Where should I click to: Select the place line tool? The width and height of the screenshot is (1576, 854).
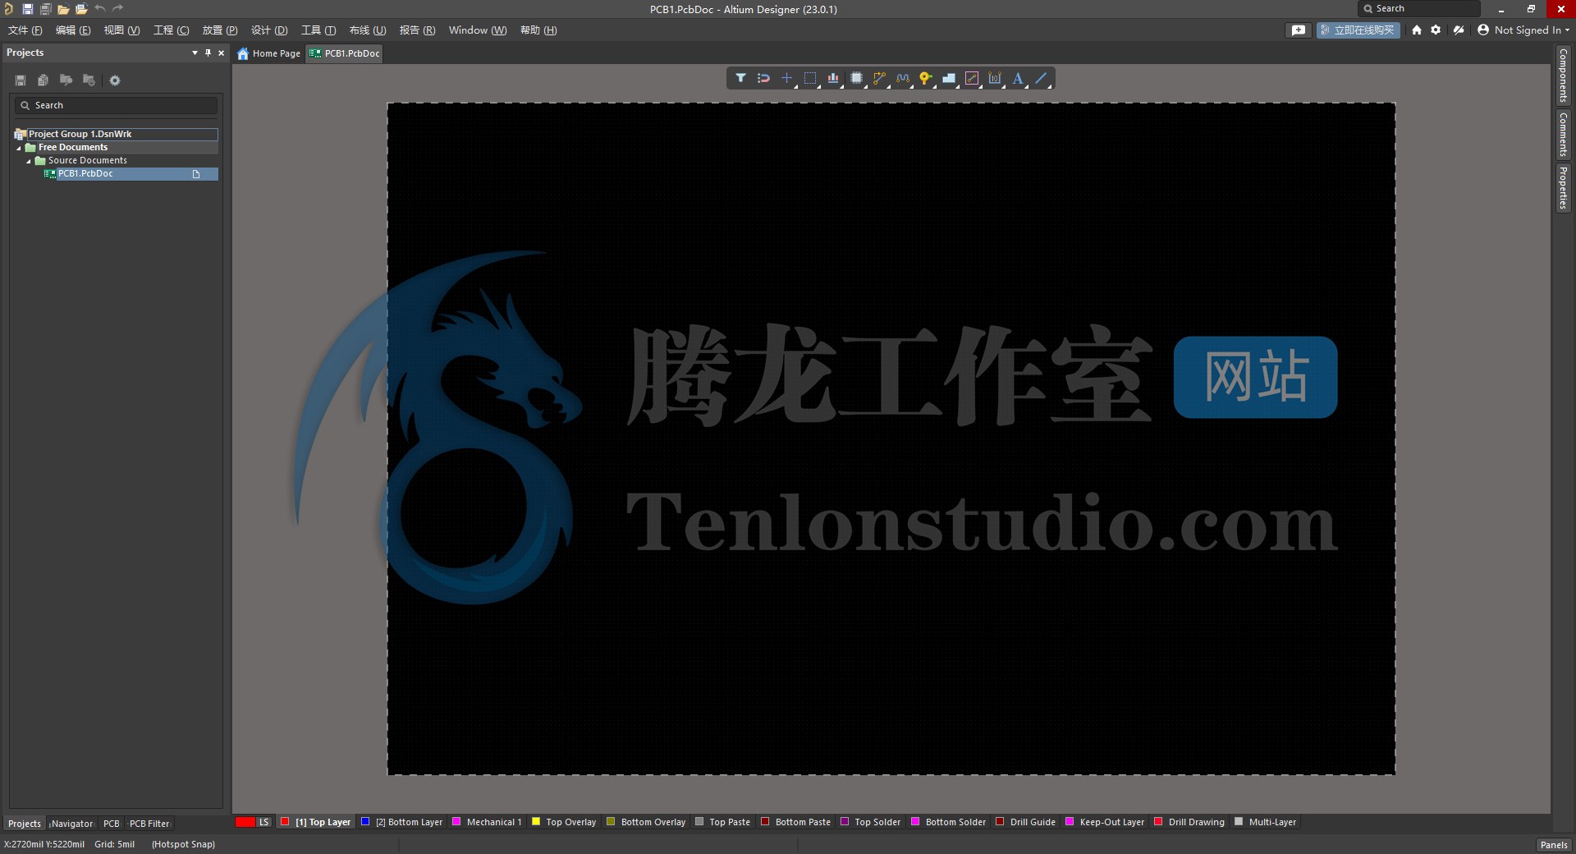click(1041, 78)
